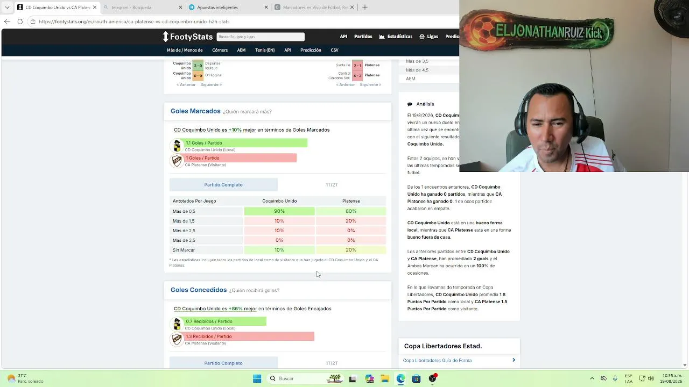Show hidden system tray icons
The width and height of the screenshot is (689, 387).
tap(592, 379)
